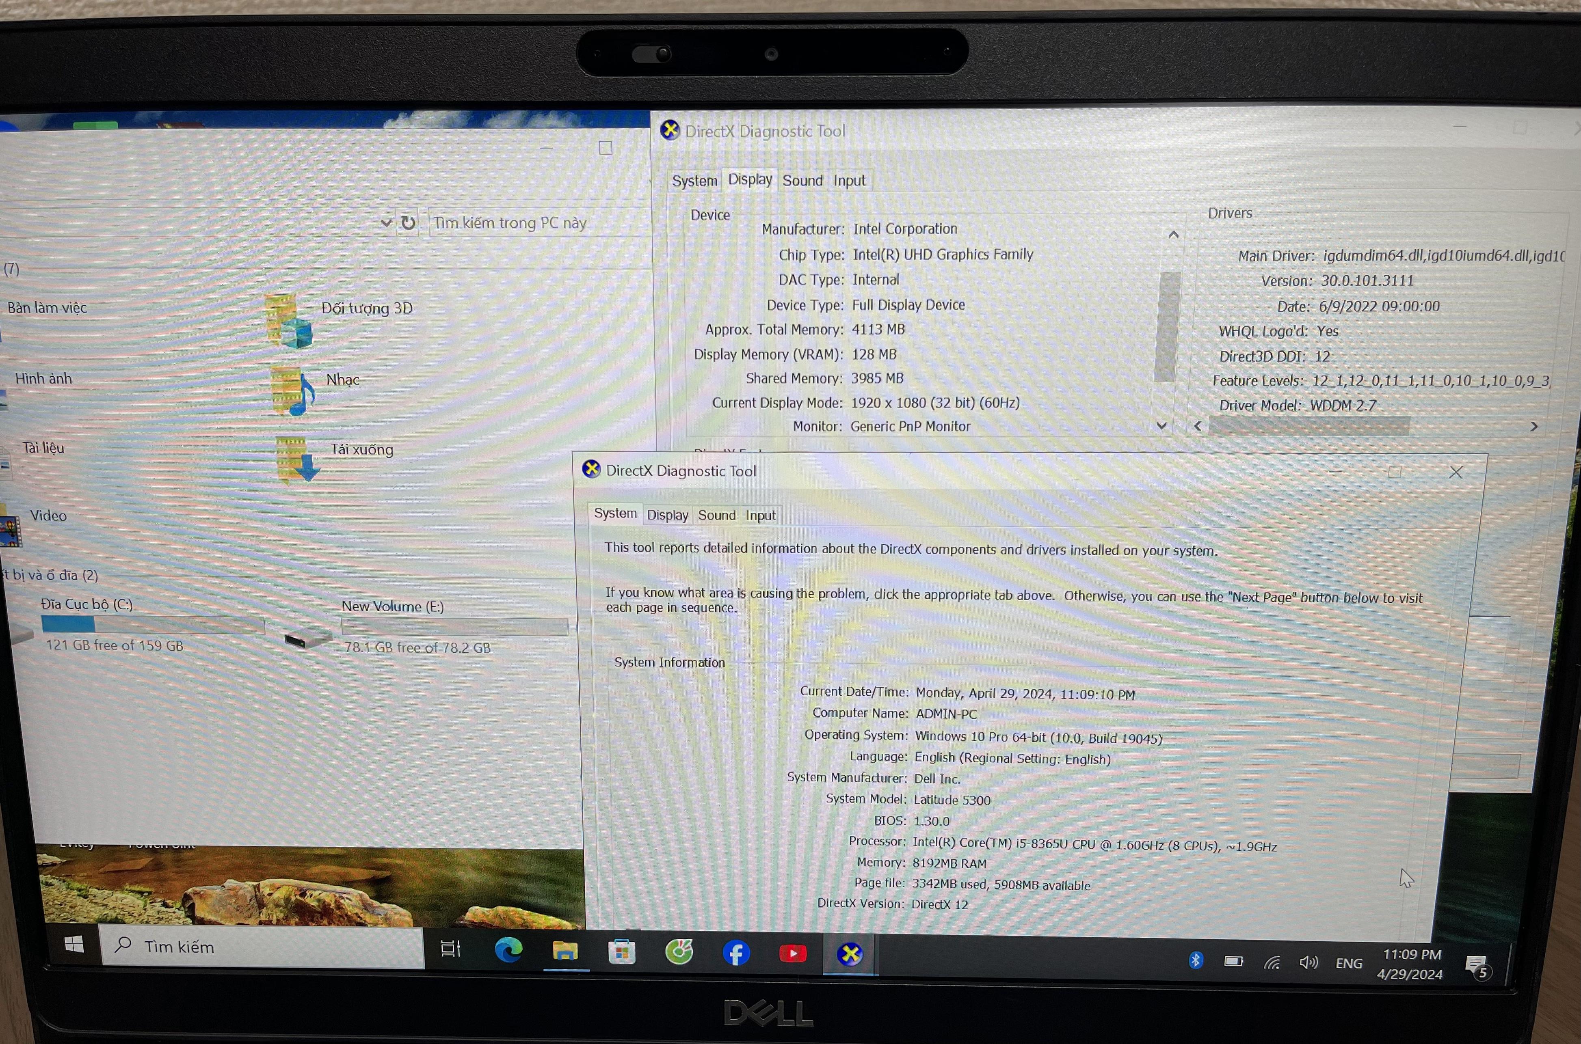This screenshot has width=1581, height=1044.
Task: Click the 'DirectX 12' version value
Action: click(x=940, y=904)
